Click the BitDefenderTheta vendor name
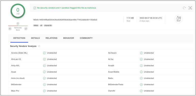196x96 pixels. [116, 85]
